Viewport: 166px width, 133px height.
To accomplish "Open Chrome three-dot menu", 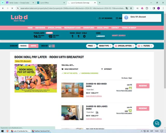I will click(x=163, y=8).
